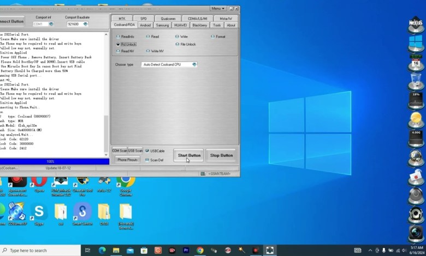This screenshot has width=426, height=256.
Task: Click the camera lens icon in dock
Action: click(416, 234)
